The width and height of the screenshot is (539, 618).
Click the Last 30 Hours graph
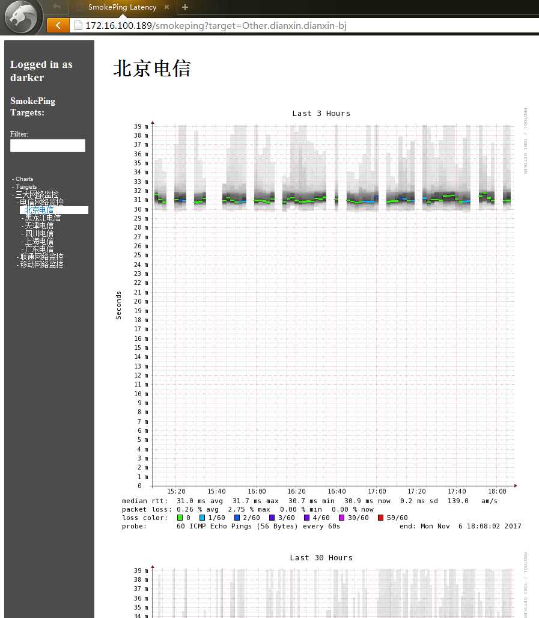coord(321,585)
